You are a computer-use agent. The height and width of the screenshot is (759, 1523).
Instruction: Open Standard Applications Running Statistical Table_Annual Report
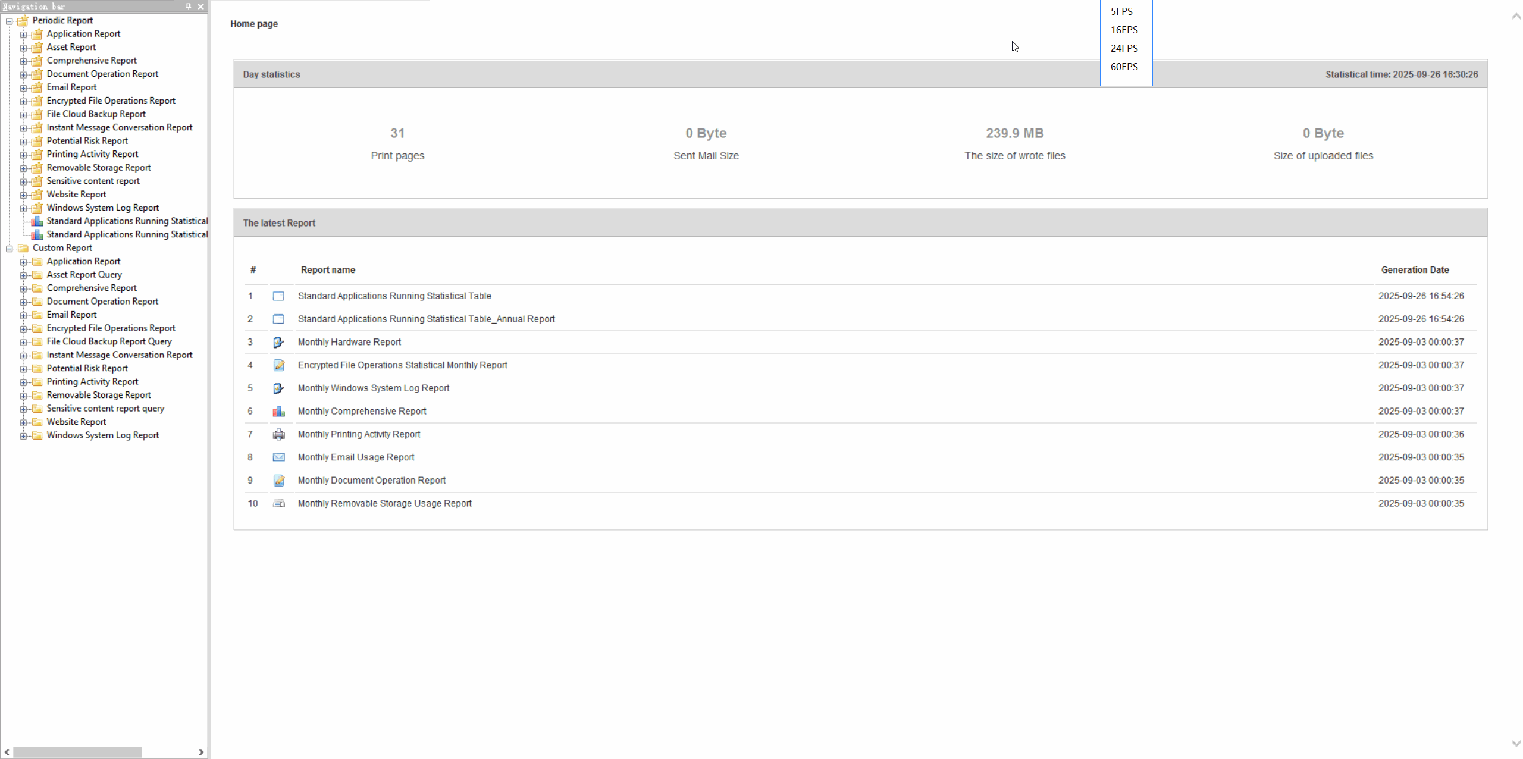(427, 319)
